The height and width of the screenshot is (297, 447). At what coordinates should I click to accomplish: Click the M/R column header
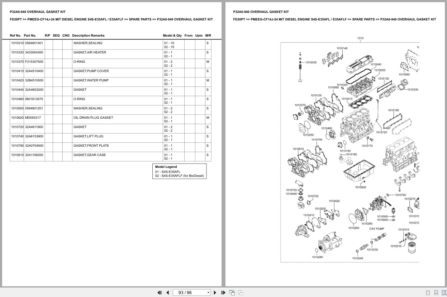tap(208, 36)
